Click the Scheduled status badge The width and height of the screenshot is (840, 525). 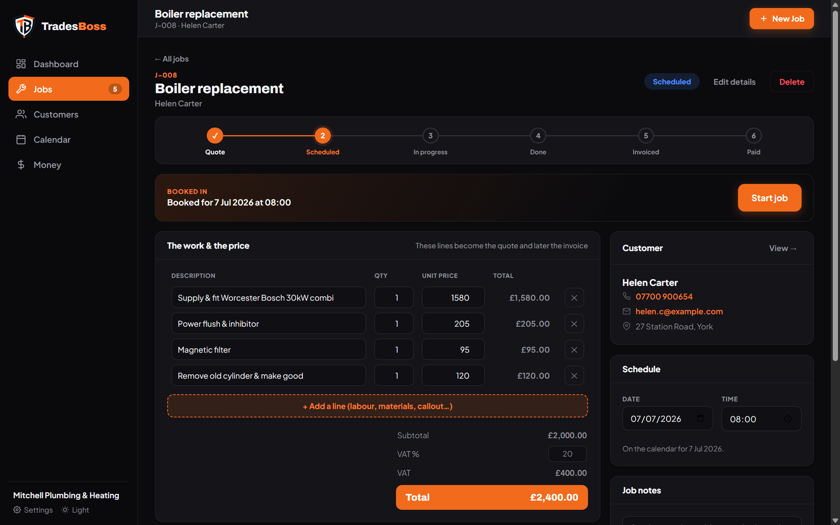[672, 82]
